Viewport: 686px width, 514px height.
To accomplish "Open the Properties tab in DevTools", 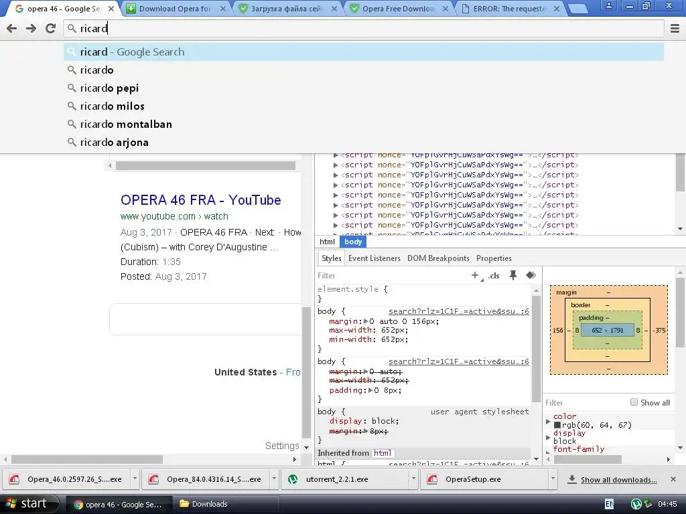I will [494, 258].
